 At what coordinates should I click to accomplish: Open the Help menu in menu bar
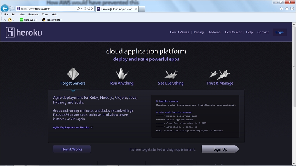pos(54,14)
